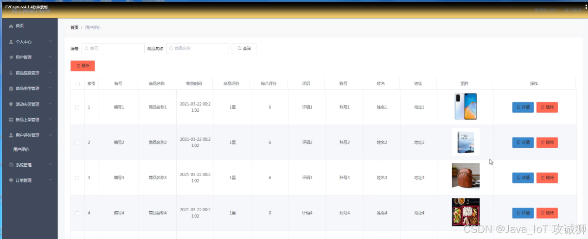Collapse 用户评价管理 using its chevron
This screenshot has width=588, height=239.
pyautogui.click(x=50, y=135)
